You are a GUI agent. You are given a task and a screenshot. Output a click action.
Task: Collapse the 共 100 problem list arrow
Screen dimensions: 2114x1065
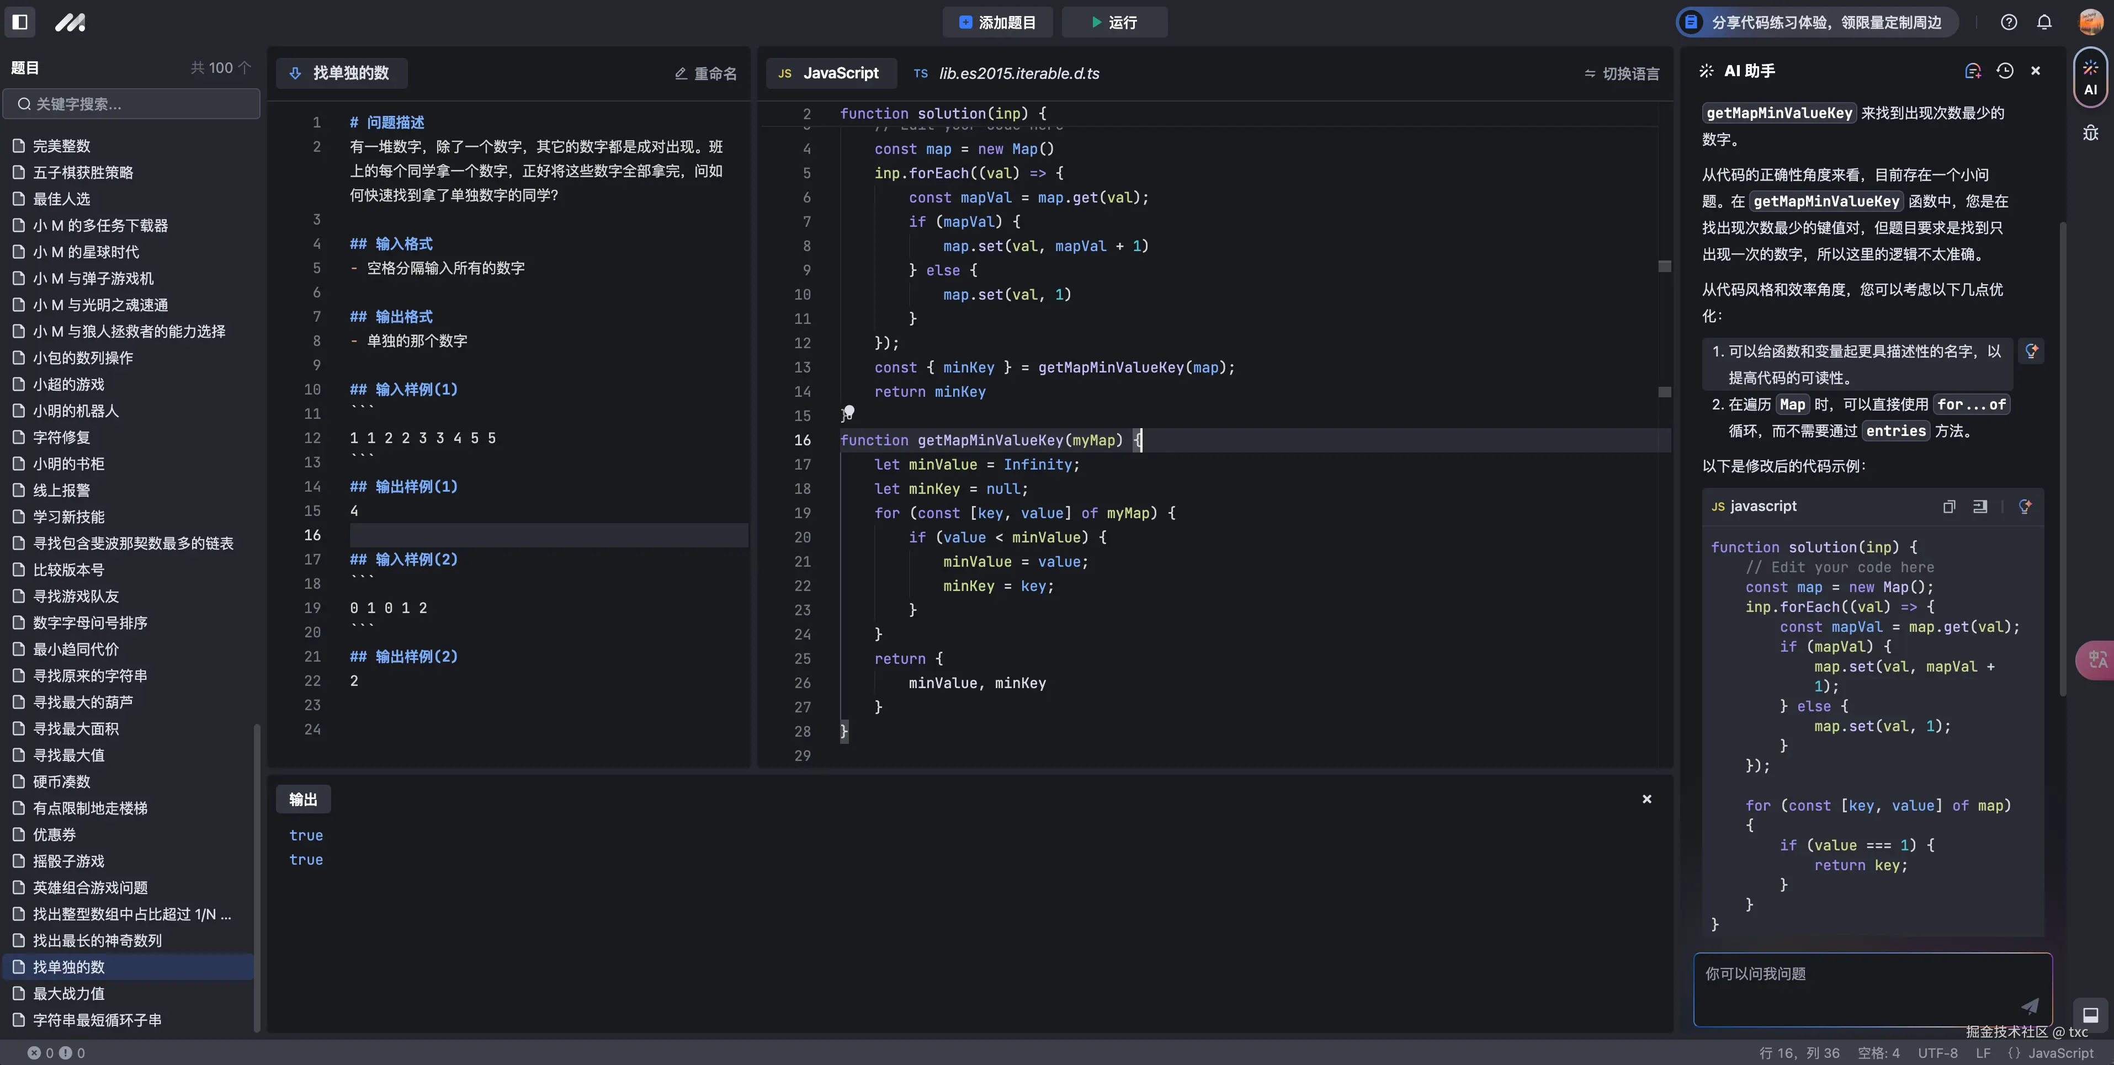click(245, 68)
